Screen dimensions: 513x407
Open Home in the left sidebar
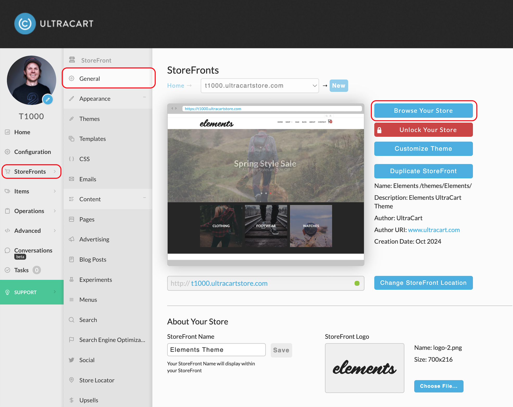[22, 132]
